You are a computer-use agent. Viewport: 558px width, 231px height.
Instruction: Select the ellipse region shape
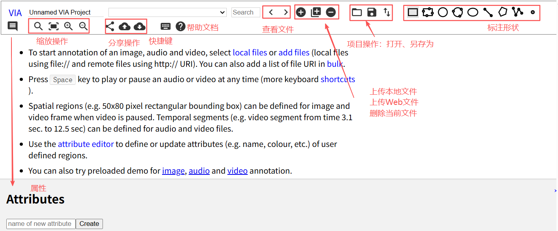pyautogui.click(x=473, y=12)
